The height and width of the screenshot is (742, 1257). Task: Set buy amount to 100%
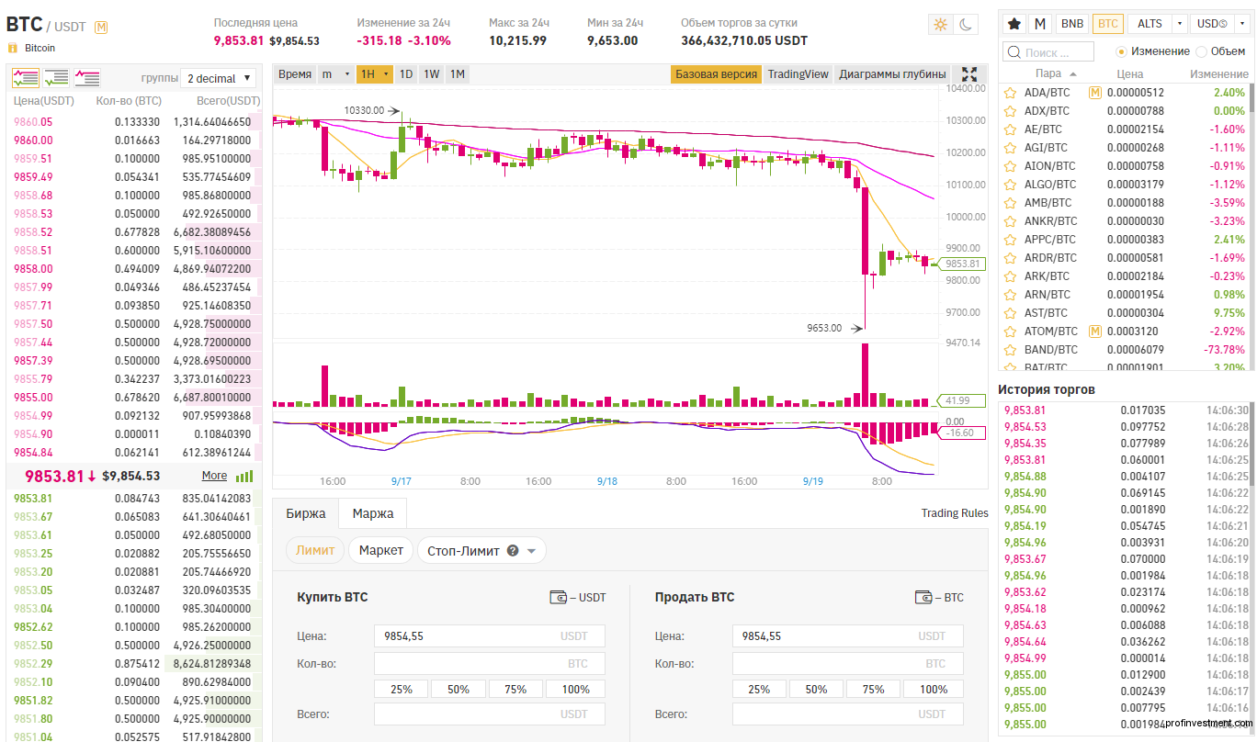[x=575, y=689]
